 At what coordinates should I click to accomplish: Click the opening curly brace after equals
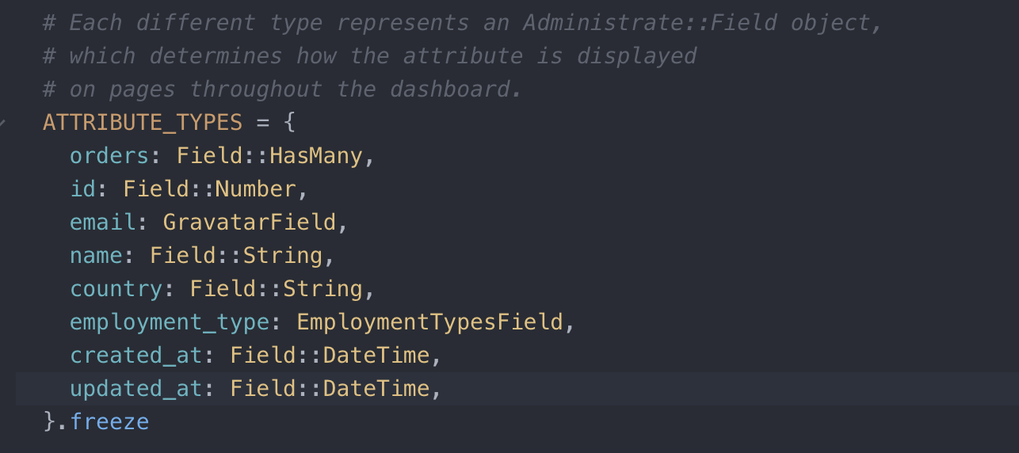[x=289, y=123]
